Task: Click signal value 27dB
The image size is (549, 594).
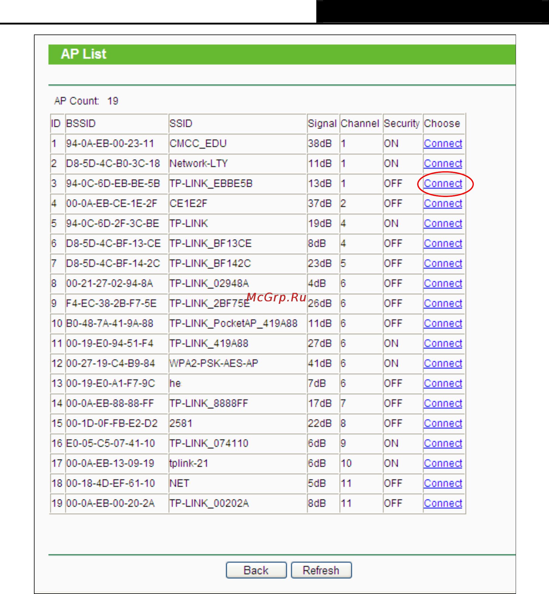Action: [320, 343]
